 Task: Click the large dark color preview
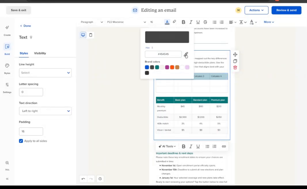pyautogui.click(x=167, y=37)
